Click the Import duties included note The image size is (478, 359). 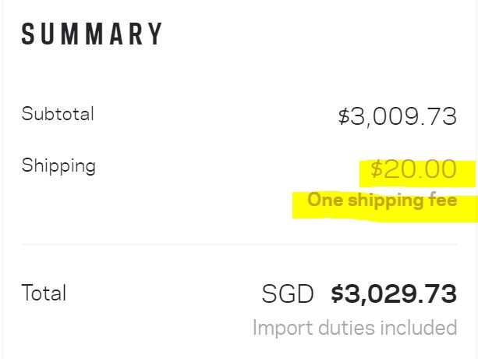(x=355, y=328)
